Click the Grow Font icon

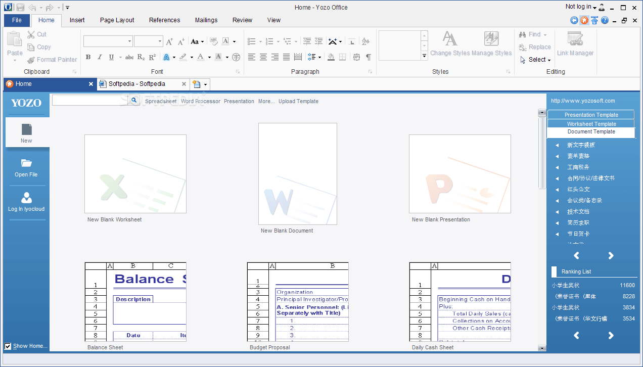coord(170,41)
